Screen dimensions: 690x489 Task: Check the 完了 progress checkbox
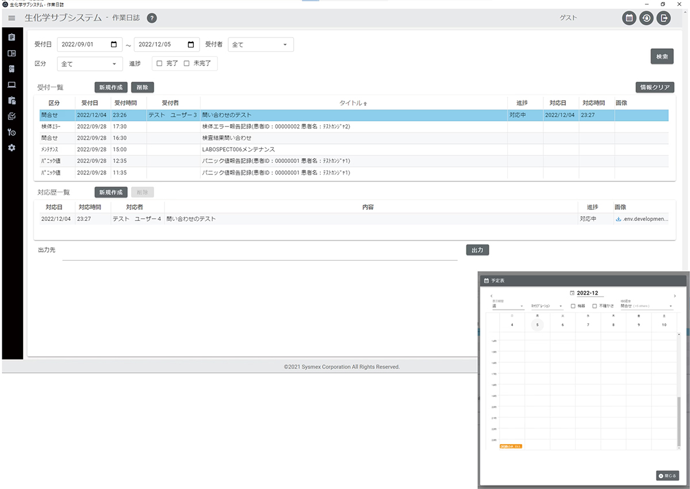tap(159, 64)
